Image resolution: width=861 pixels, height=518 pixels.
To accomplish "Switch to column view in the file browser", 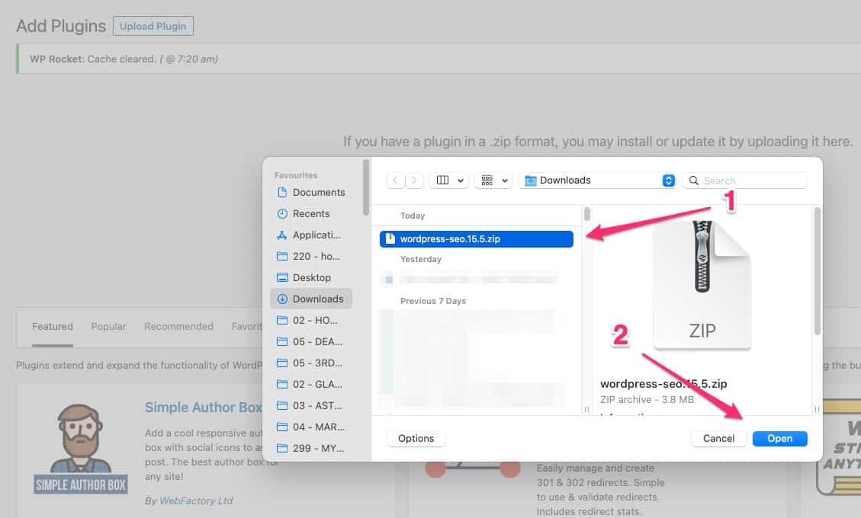I will tap(442, 180).
